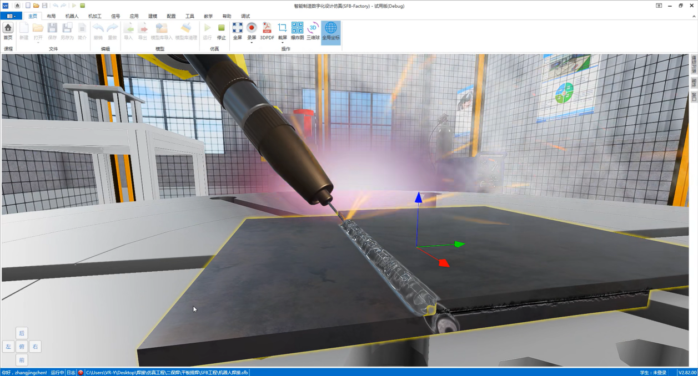
Task: Select the 左 left view button
Action: 8,347
